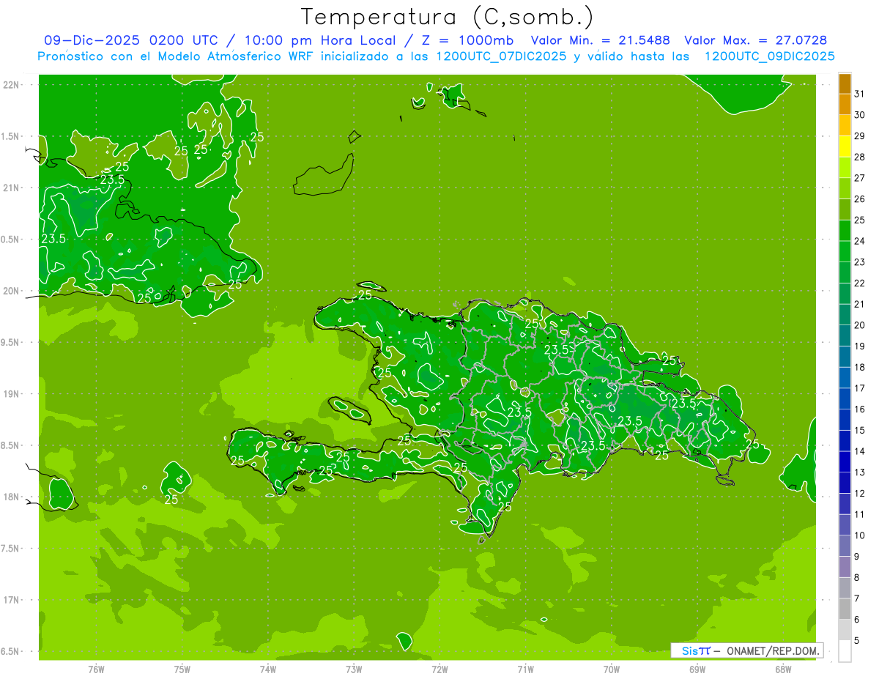
Task: Click the 6.5N latitude axis label
Action: (x=11, y=651)
